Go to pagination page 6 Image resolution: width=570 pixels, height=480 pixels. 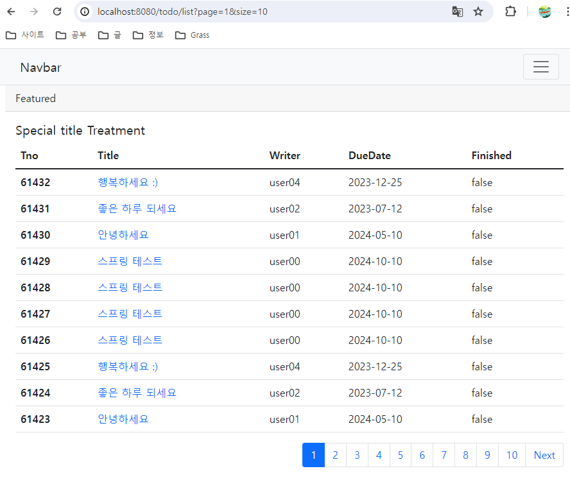click(x=422, y=455)
